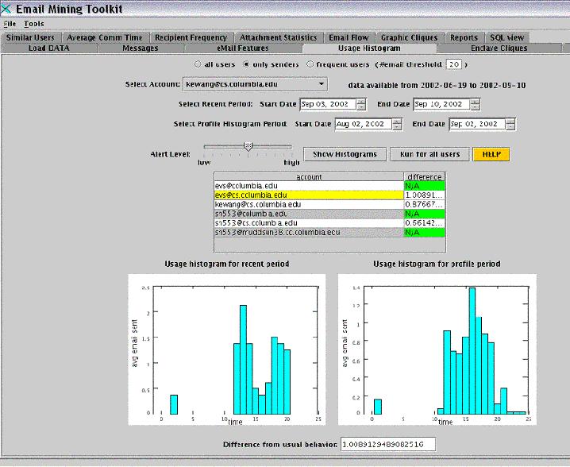This screenshot has width=570, height=467.
Task: Click the 0.66142 difference cell
Action: click(425, 223)
